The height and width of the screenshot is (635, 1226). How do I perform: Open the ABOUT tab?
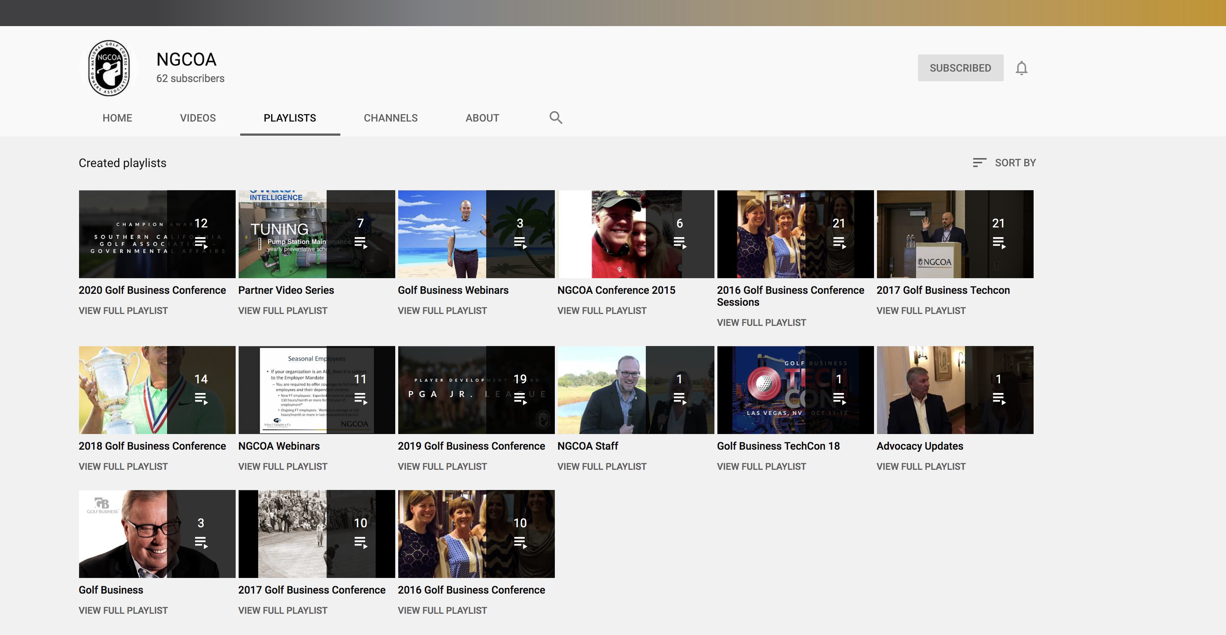[x=482, y=118]
